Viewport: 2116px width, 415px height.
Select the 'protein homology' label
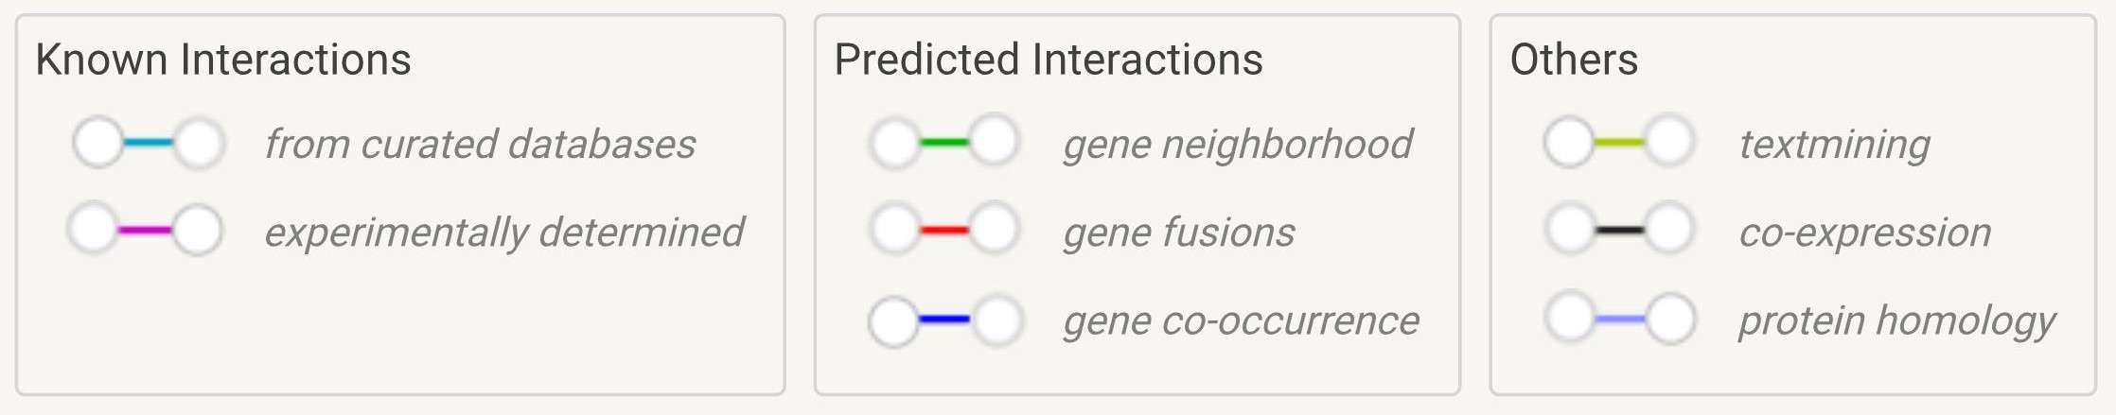pyautogui.click(x=1896, y=321)
